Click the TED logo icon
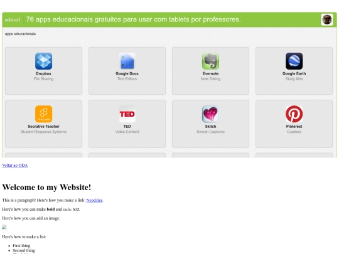 coord(127,114)
